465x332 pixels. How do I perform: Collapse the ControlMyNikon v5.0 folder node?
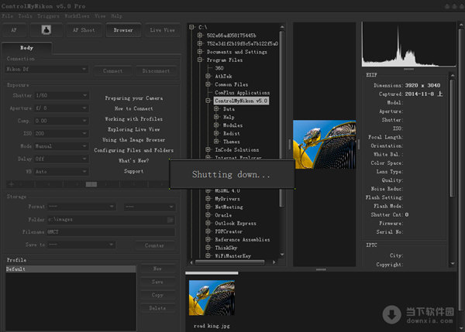point(208,101)
